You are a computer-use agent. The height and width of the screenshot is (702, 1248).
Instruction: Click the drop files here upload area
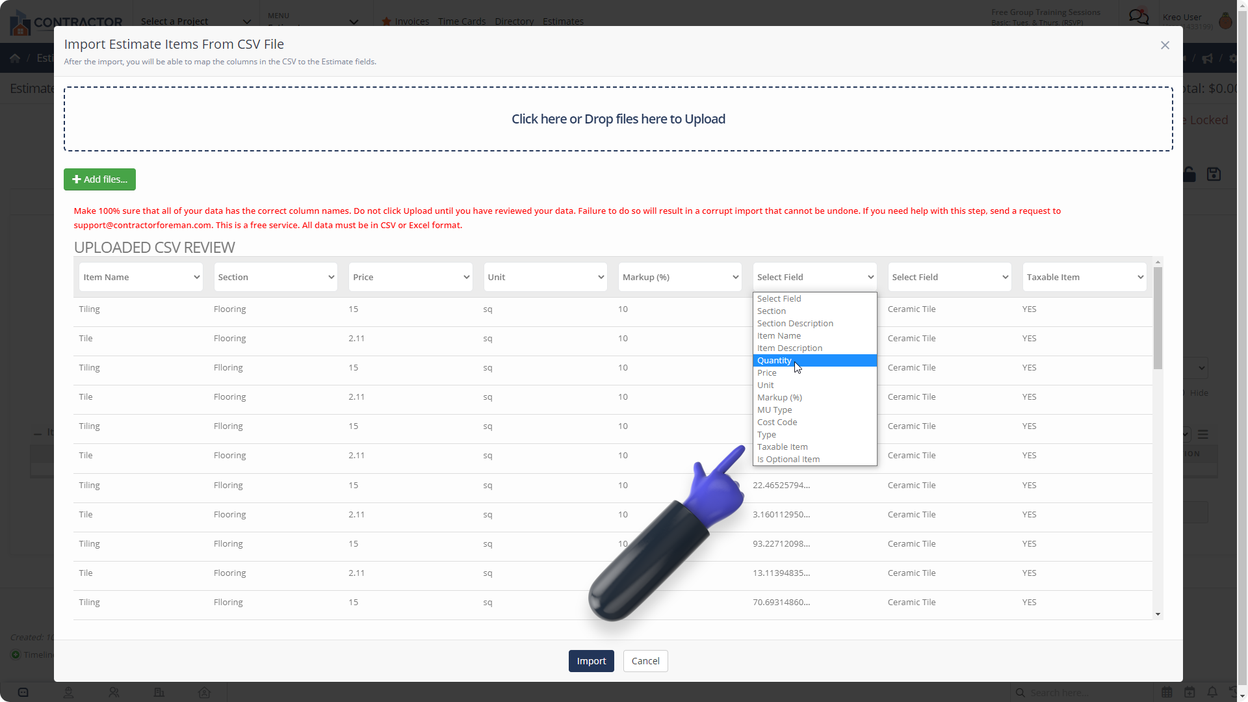click(x=618, y=119)
